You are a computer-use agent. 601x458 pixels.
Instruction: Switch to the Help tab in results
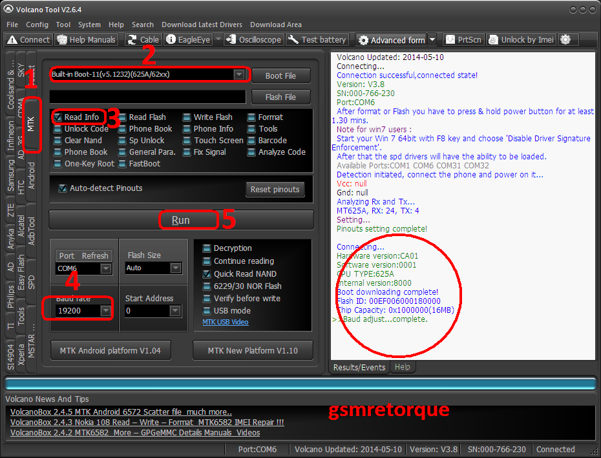click(x=402, y=367)
